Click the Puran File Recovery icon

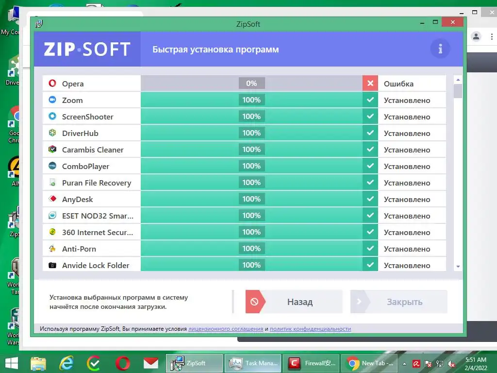(x=52, y=183)
